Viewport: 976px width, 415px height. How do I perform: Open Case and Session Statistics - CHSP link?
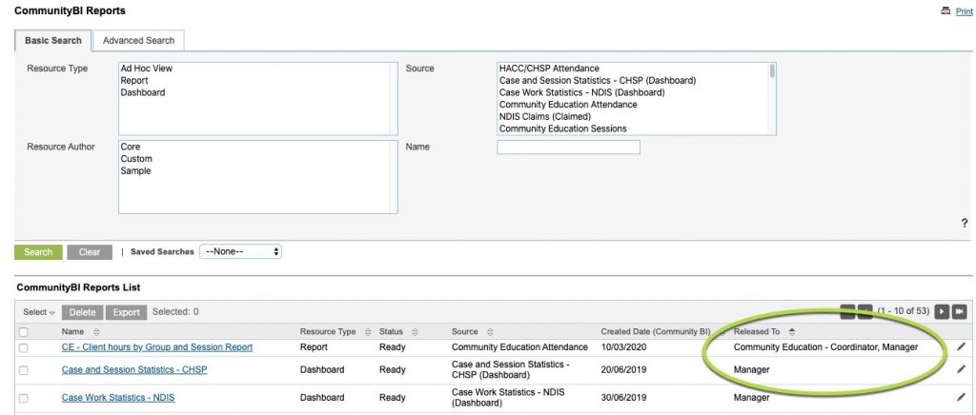tap(134, 369)
